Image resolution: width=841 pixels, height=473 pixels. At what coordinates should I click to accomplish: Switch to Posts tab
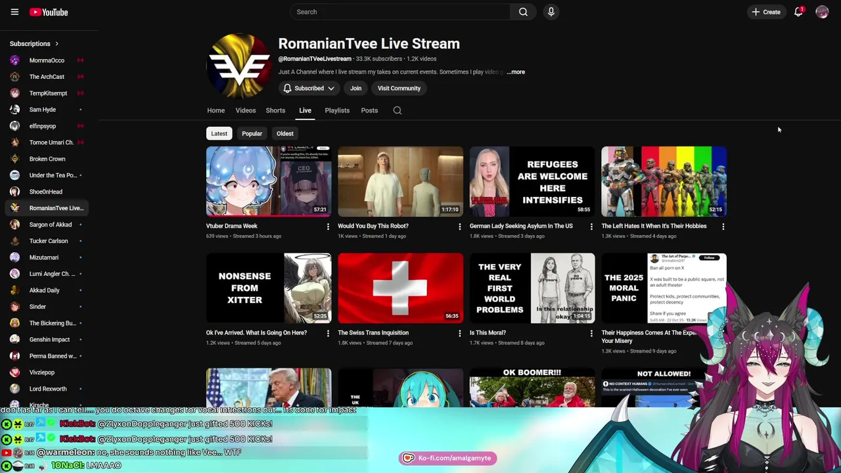coord(369,110)
